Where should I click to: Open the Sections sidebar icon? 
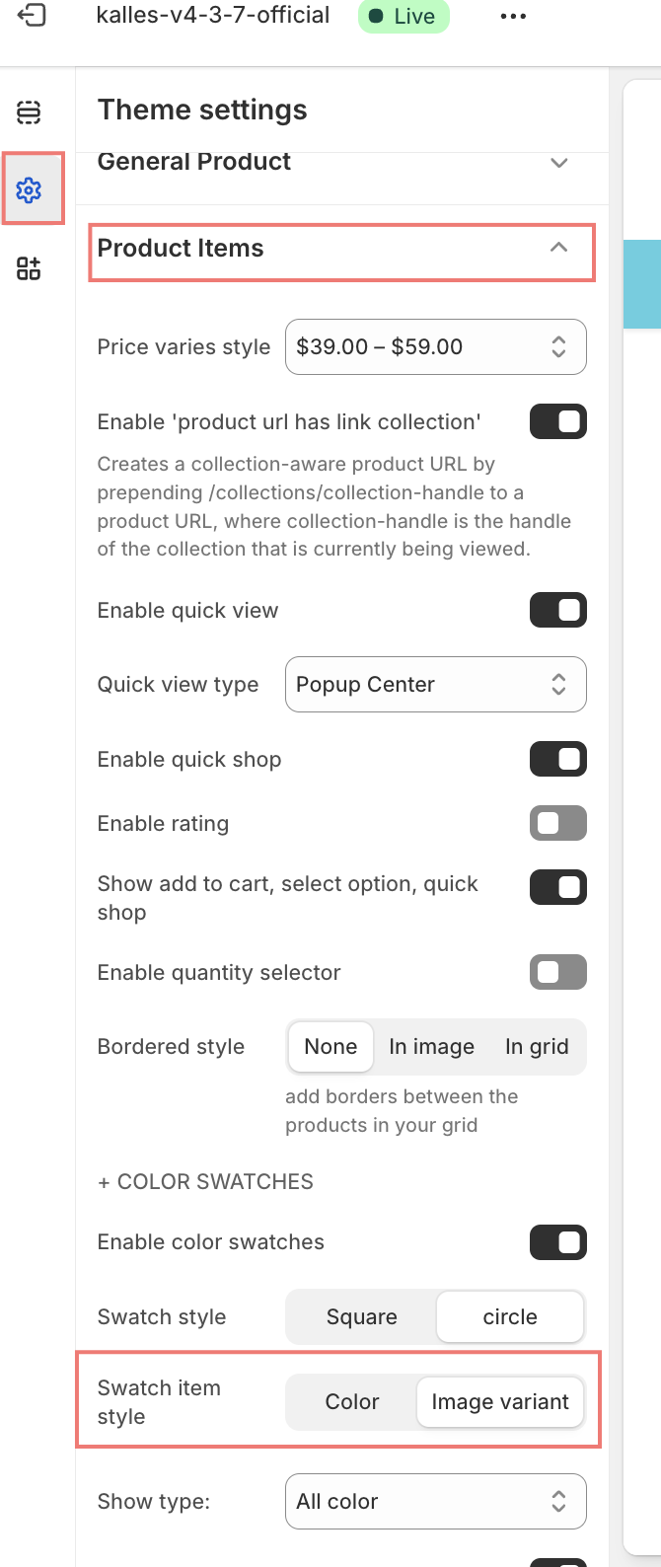tap(30, 112)
